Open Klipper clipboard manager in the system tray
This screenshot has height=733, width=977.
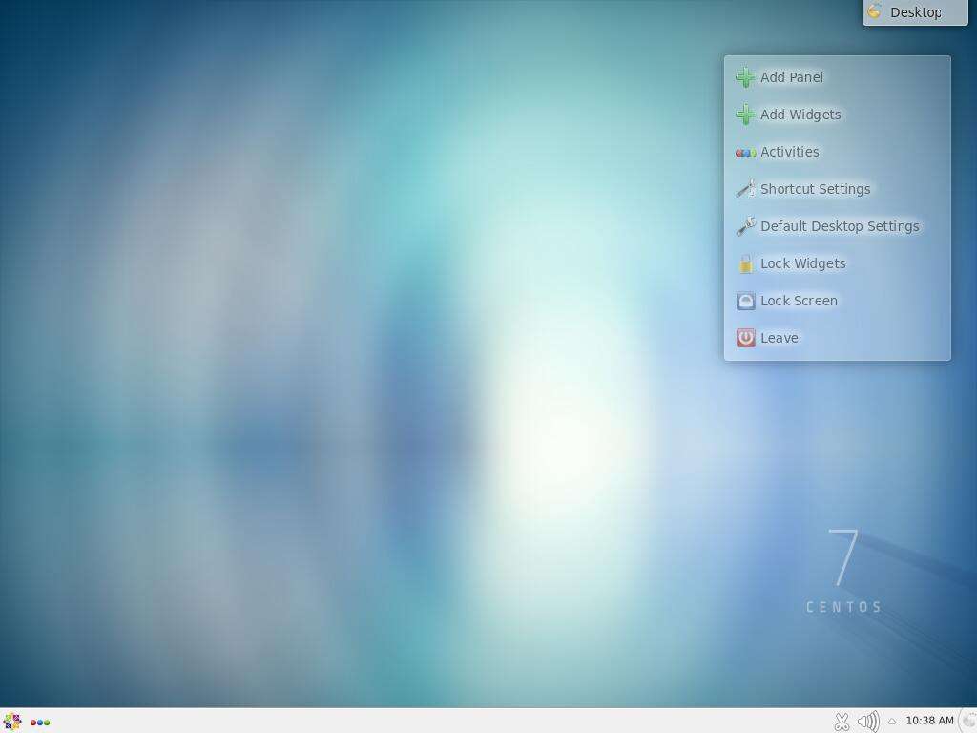point(842,722)
